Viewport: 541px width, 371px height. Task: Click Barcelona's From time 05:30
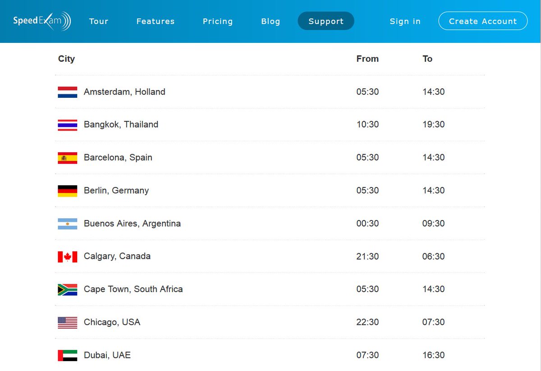click(x=367, y=157)
